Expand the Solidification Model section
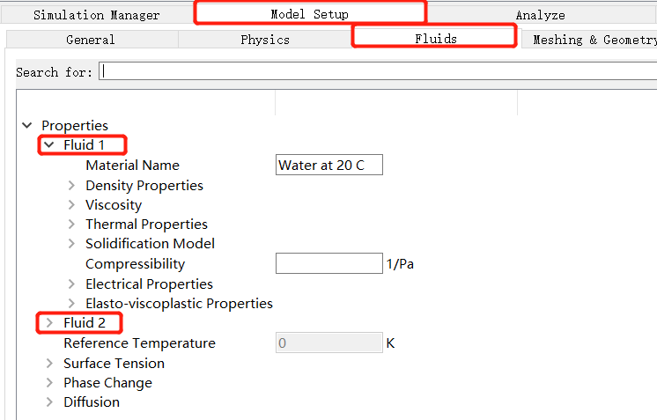Image resolution: width=657 pixels, height=420 pixels. point(71,244)
